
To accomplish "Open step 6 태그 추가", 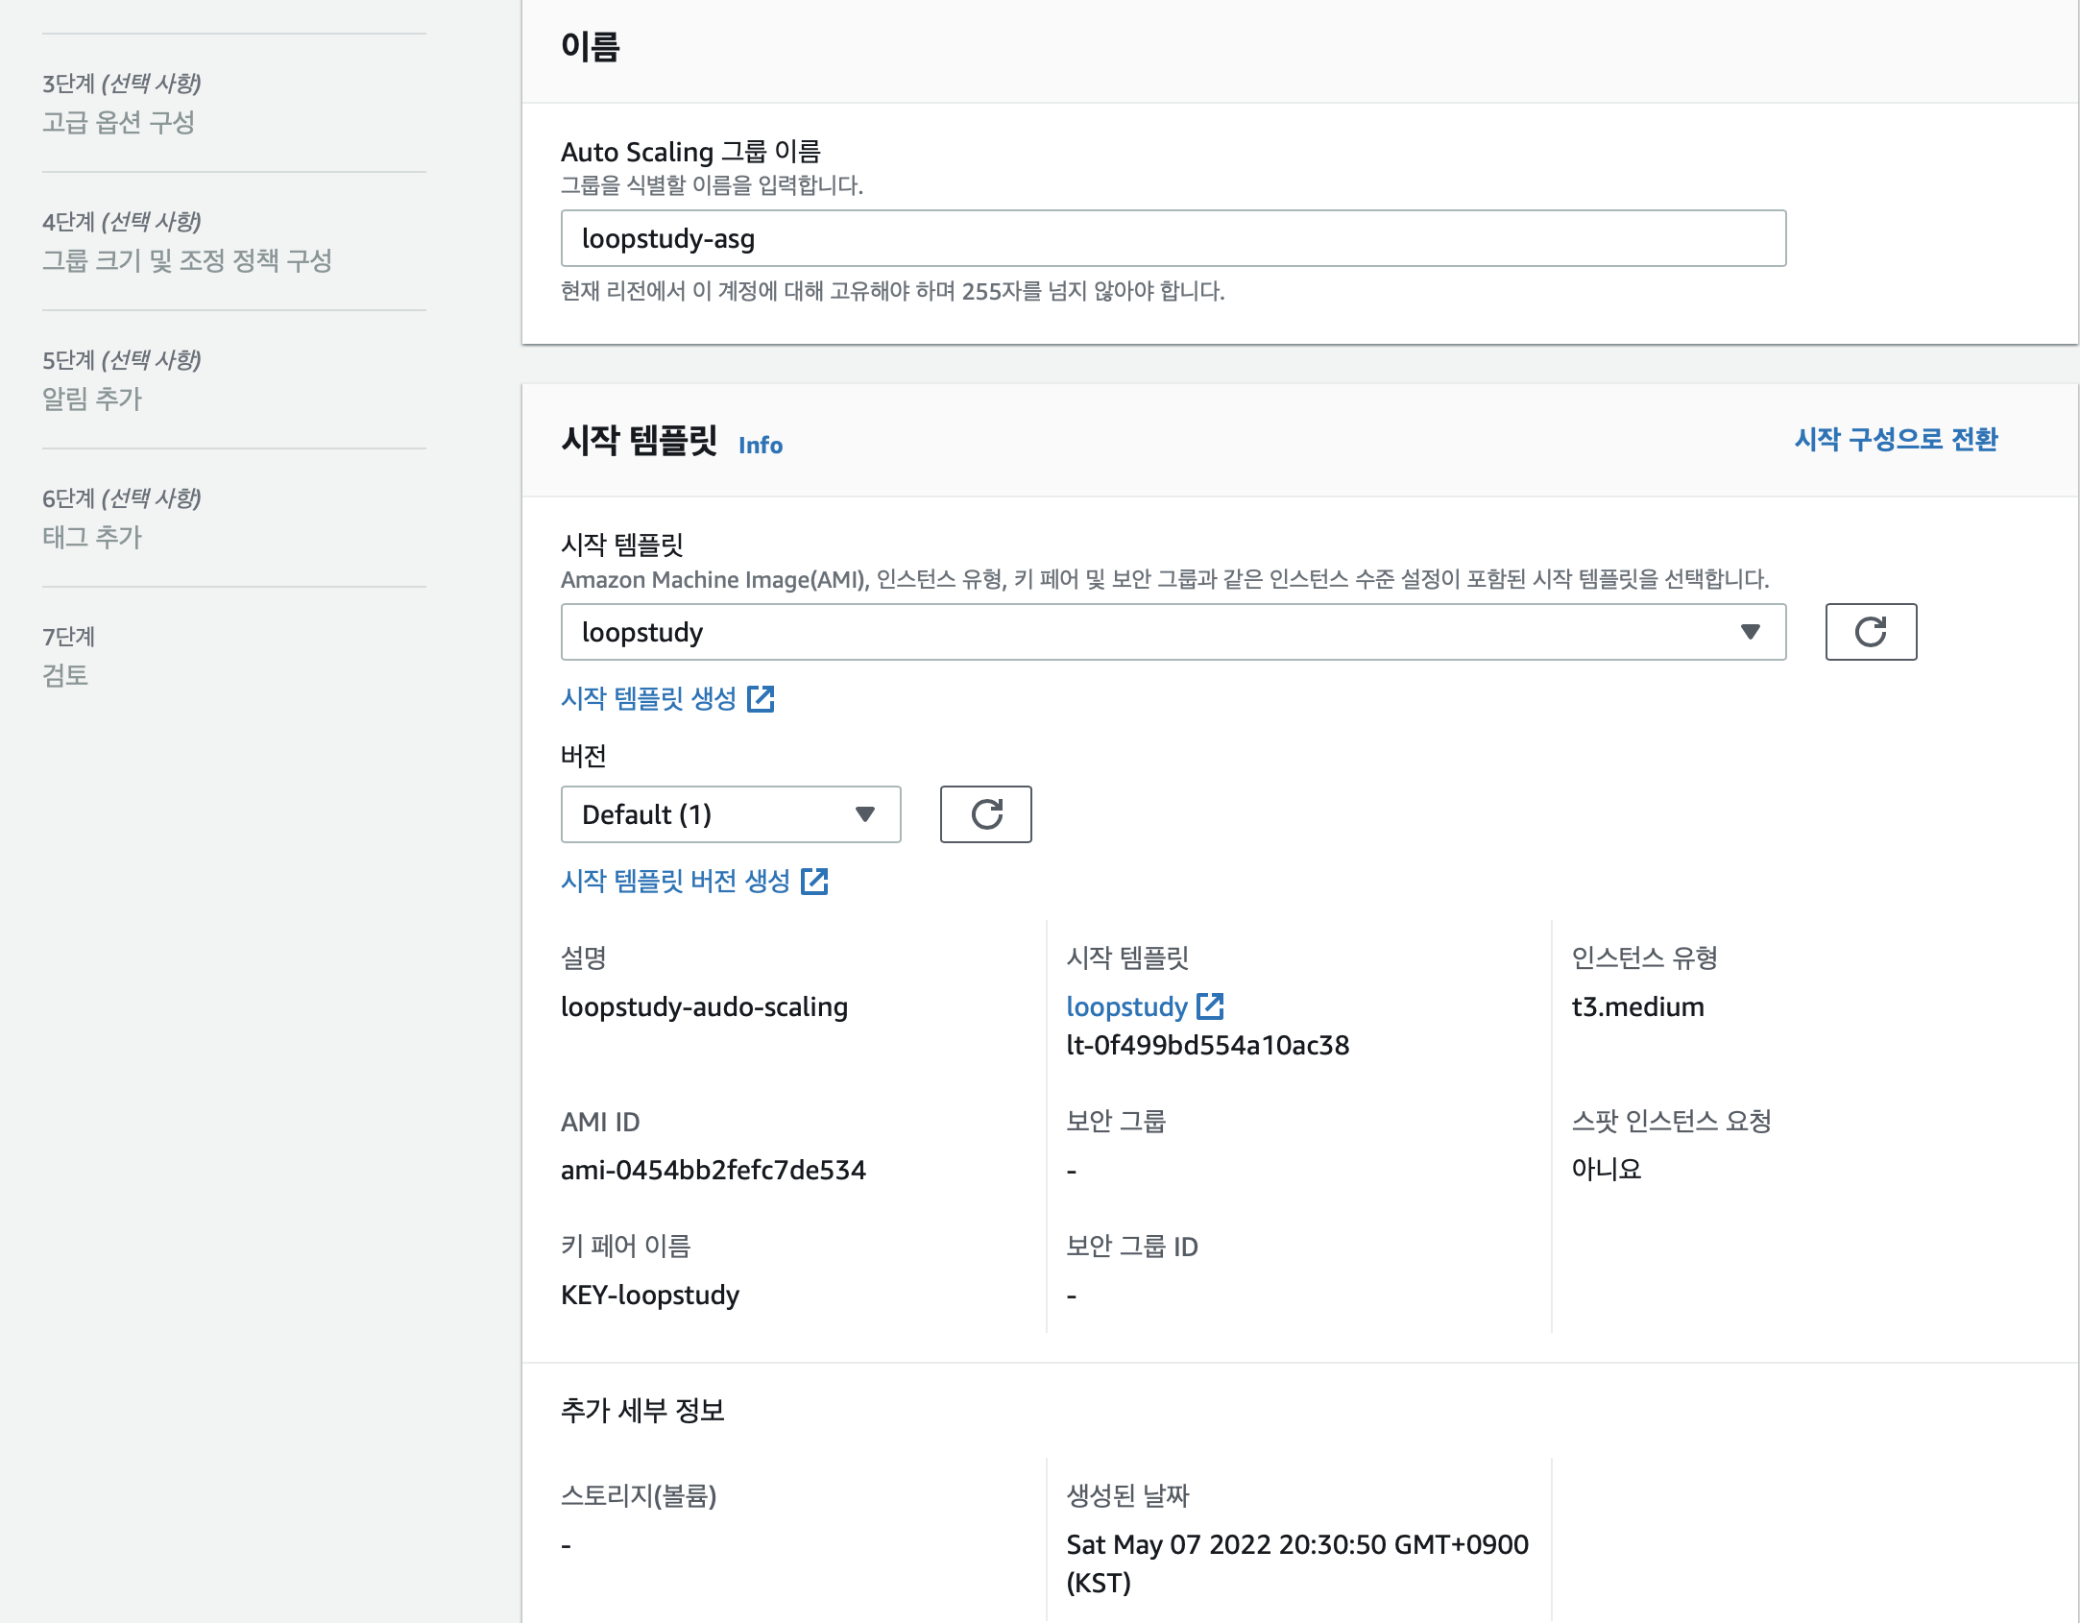I will pyautogui.click(x=91, y=537).
